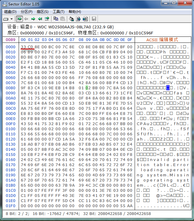Click the paste clipboard icon
The image size is (194, 221).
click(x=63, y=19)
